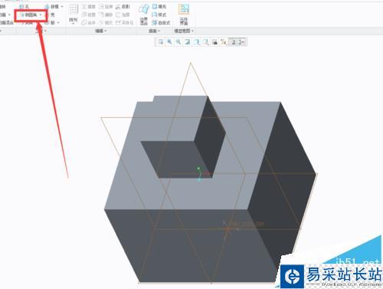Click the 元件界面 (Component Interface) button

click(184, 15)
